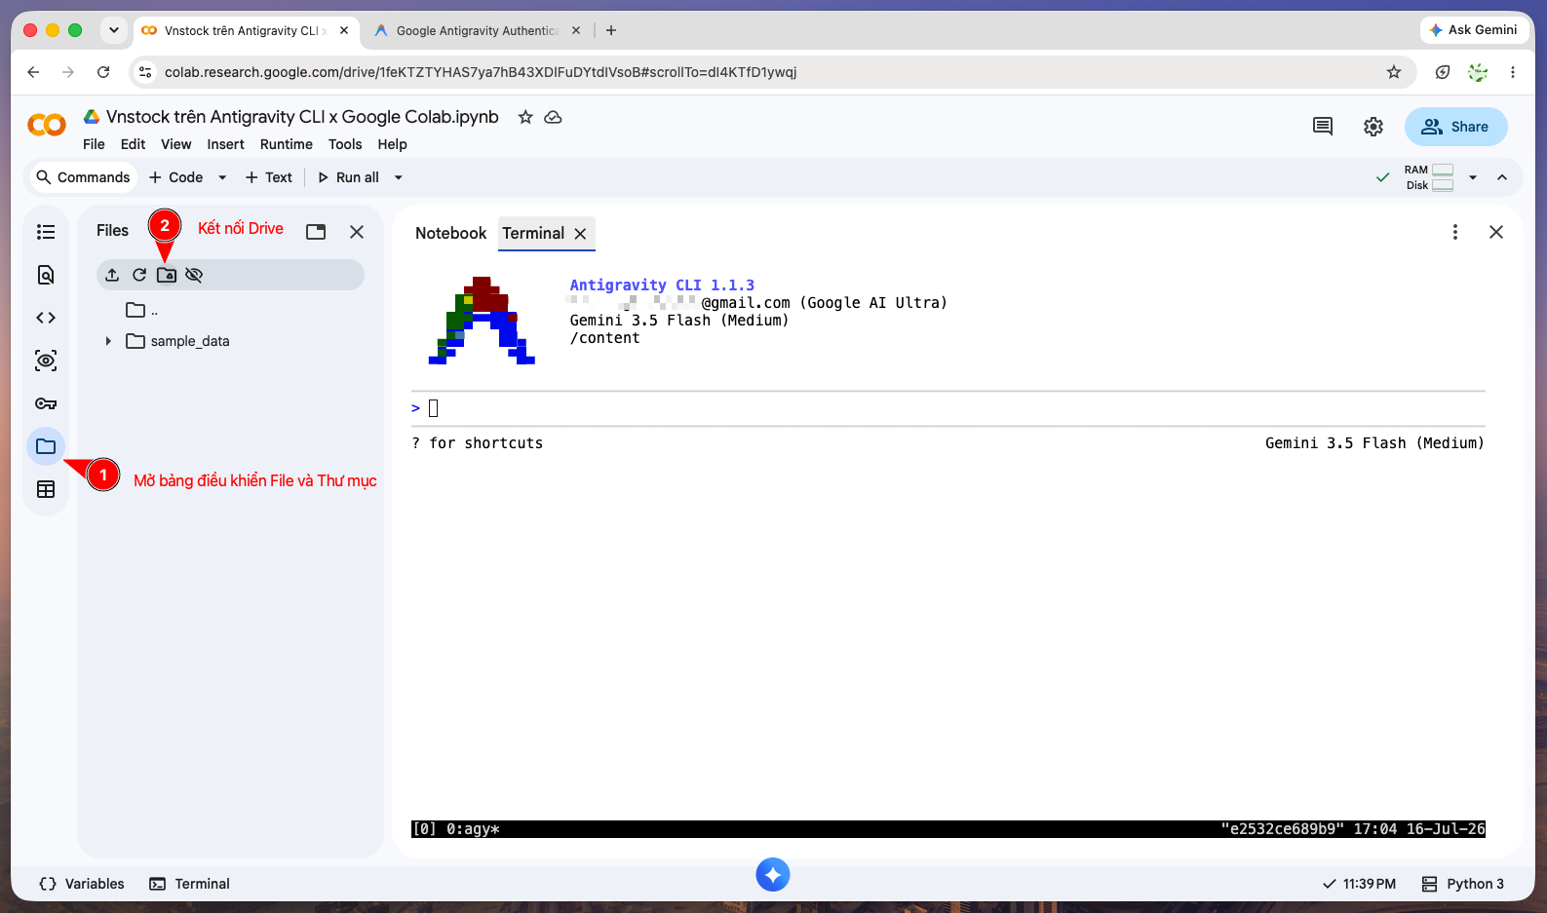Open the terminal panel more options menu
This screenshot has width=1547, height=913.
[x=1455, y=232]
